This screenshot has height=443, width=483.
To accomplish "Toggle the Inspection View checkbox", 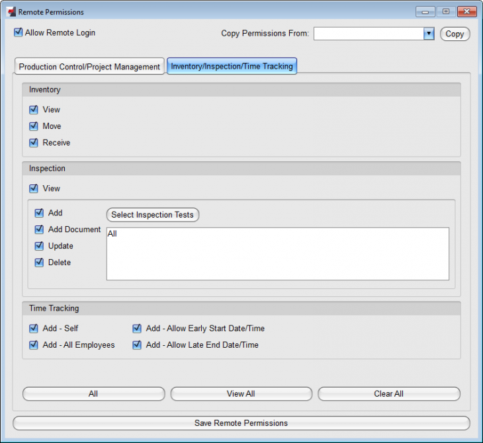I will (x=34, y=188).
